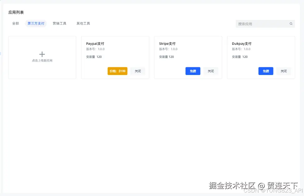Image resolution: width=304 pixels, height=196 pixels.
Task: Click 安装量 120 on Stripe支付 card
Action: (166, 57)
